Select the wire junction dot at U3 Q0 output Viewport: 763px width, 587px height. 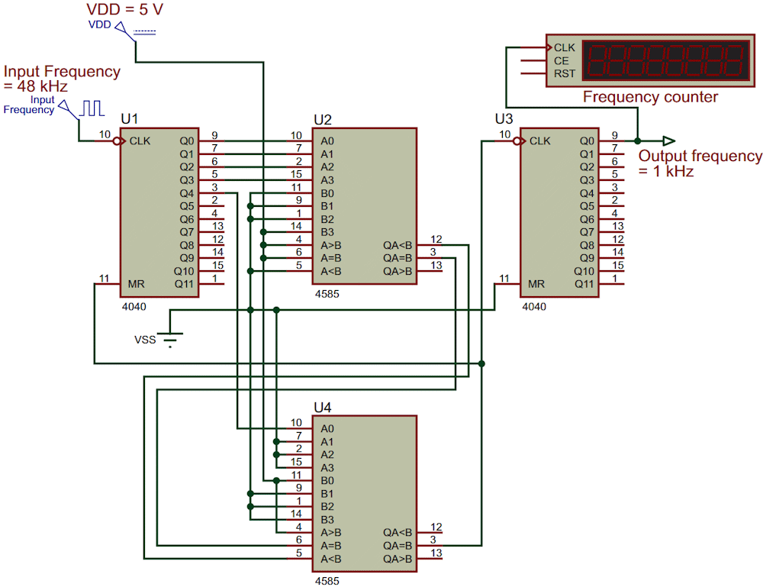(637, 141)
